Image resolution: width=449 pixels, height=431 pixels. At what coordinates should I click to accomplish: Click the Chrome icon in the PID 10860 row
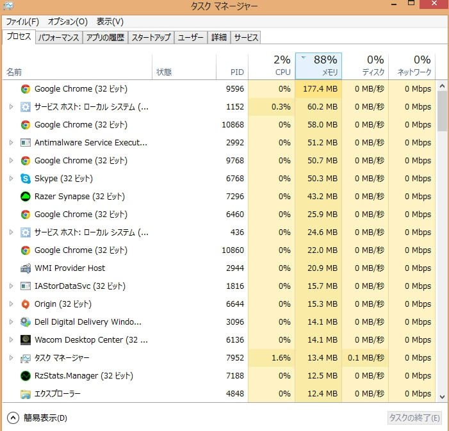click(x=26, y=250)
